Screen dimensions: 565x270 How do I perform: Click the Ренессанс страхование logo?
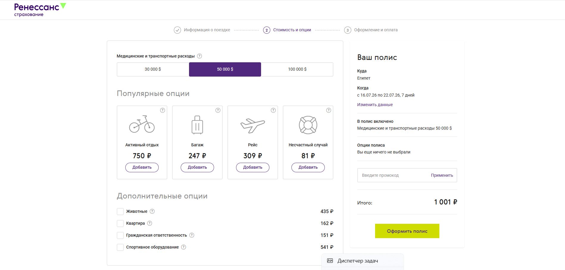coord(40,10)
